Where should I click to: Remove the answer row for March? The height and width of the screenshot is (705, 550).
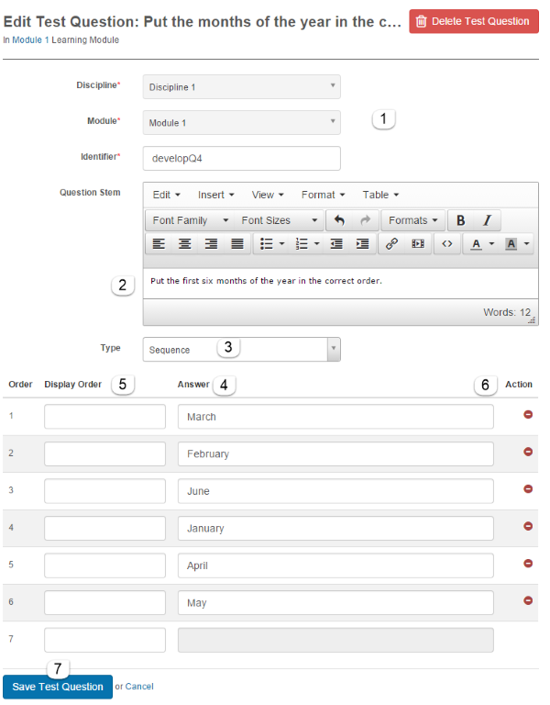pyautogui.click(x=527, y=415)
